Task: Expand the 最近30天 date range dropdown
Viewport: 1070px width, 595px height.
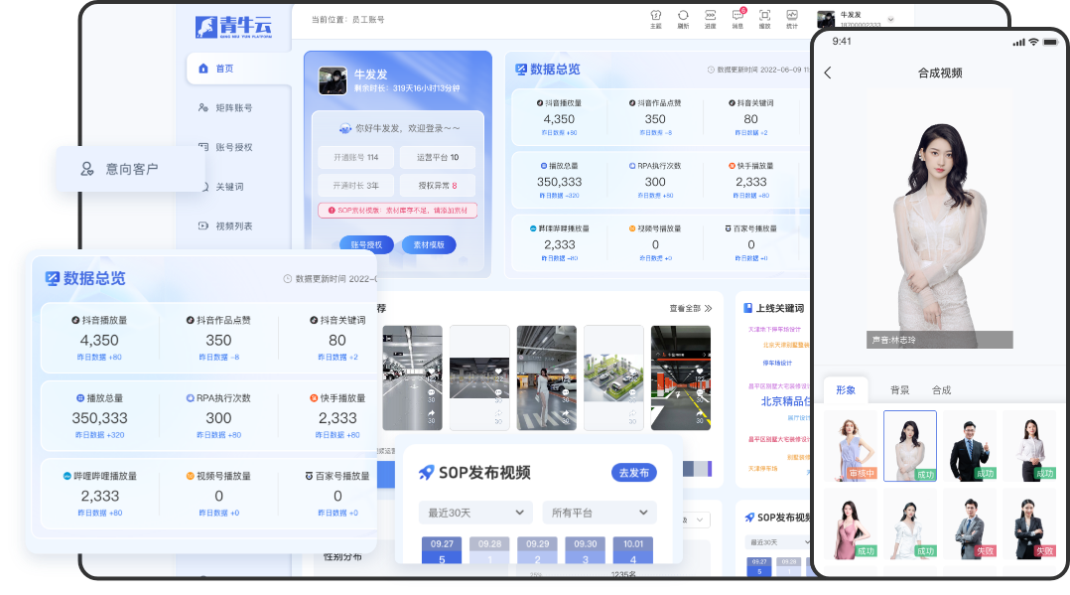Action: 475,513
